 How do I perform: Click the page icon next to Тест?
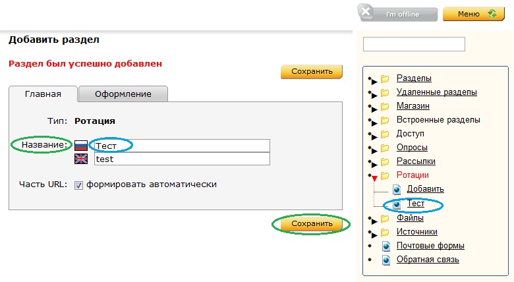[397, 204]
